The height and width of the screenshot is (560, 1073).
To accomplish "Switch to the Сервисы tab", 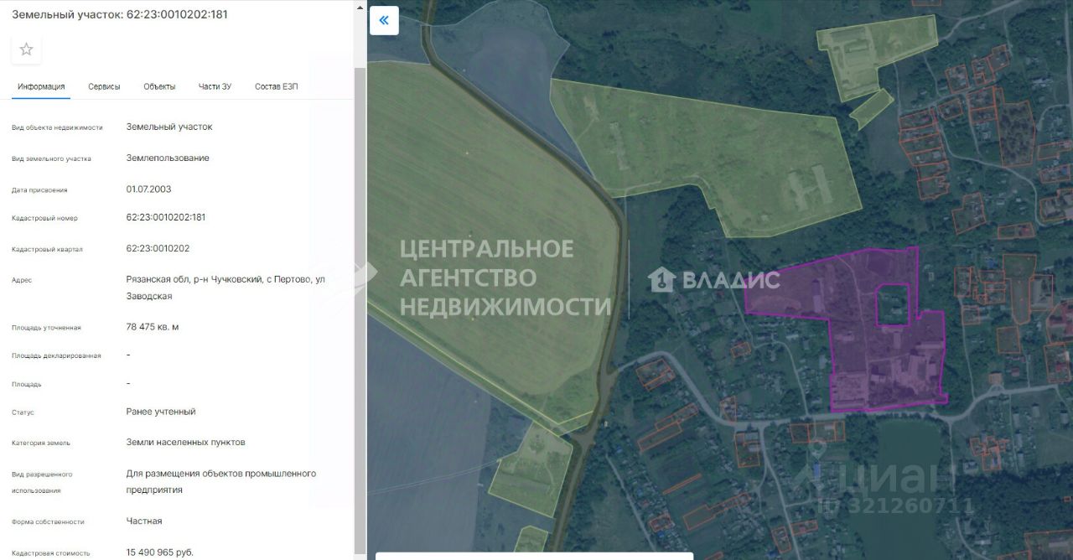I will coord(104,86).
